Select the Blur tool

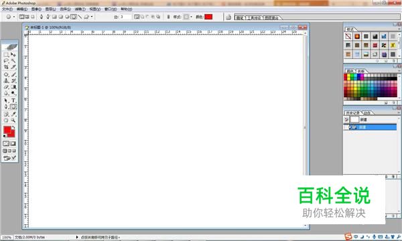[6, 93]
